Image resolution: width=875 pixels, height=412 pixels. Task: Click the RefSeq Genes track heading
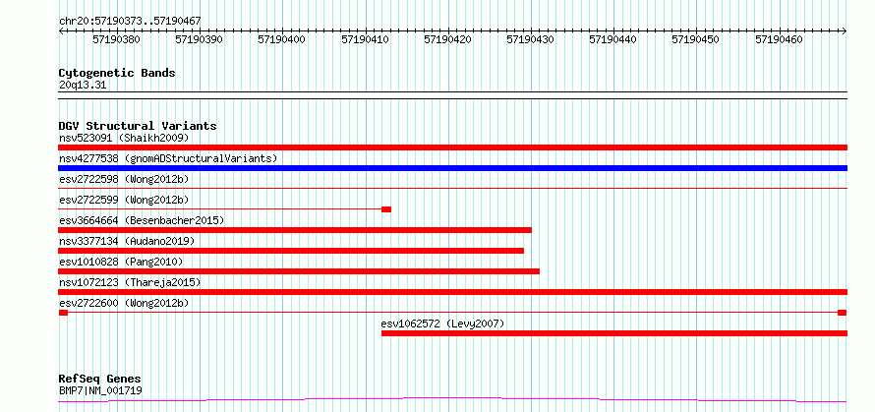[x=99, y=380]
